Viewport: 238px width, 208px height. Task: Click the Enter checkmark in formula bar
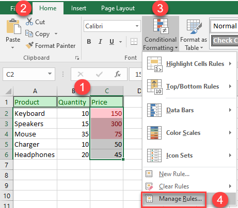click(99, 74)
